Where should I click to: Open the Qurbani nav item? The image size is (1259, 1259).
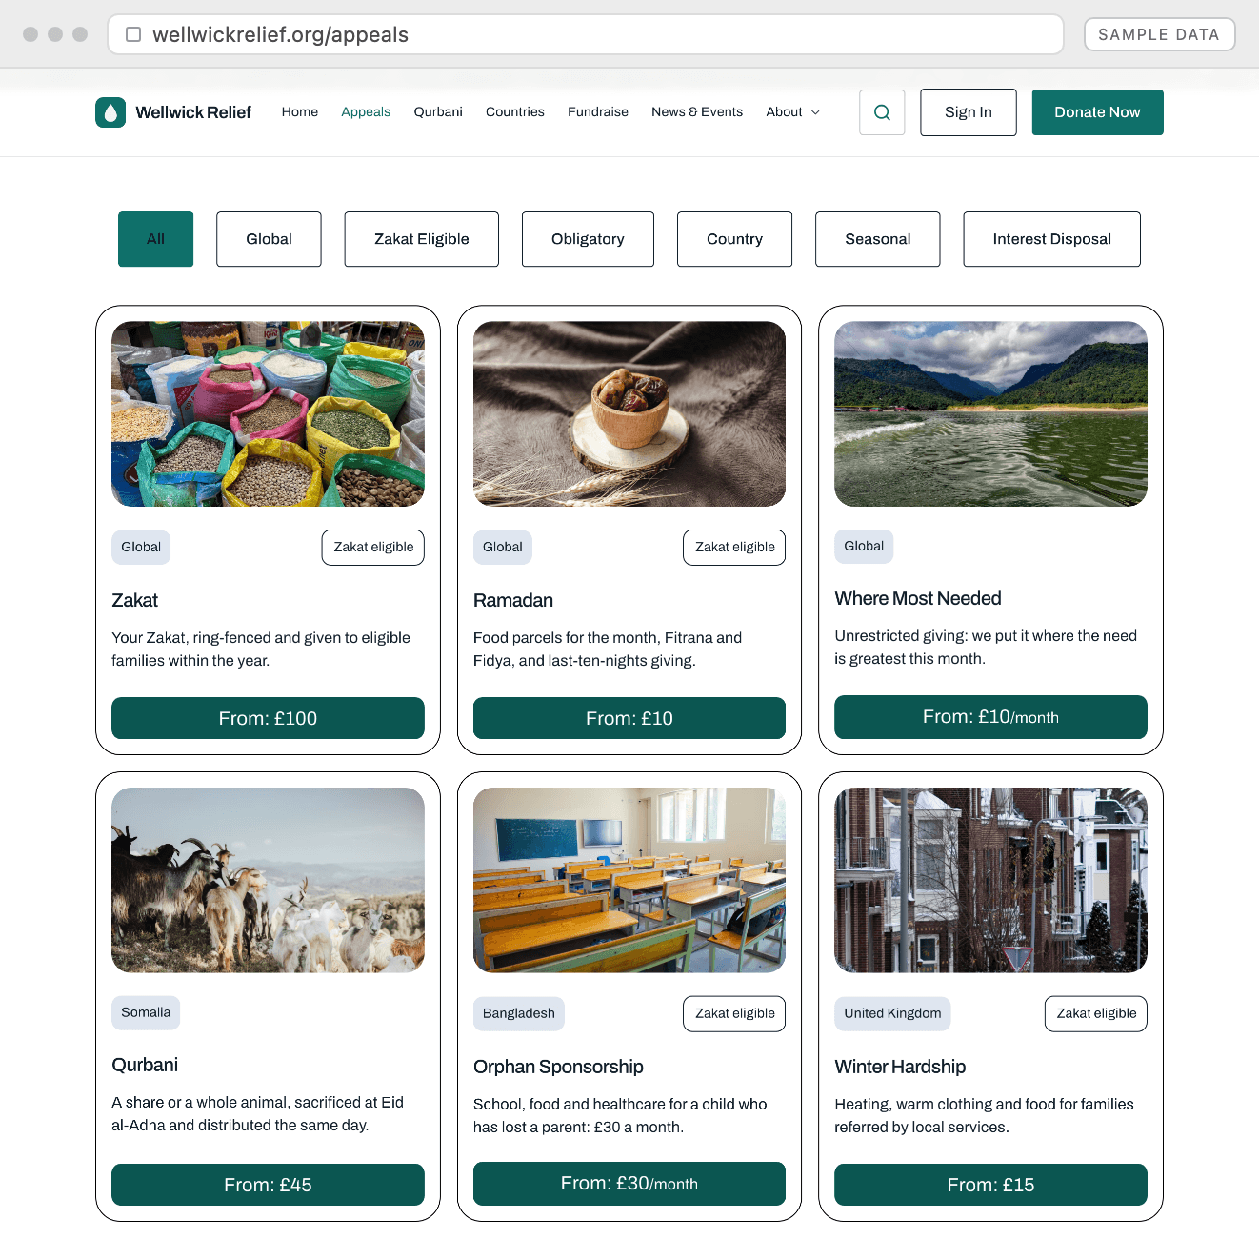[x=438, y=112]
